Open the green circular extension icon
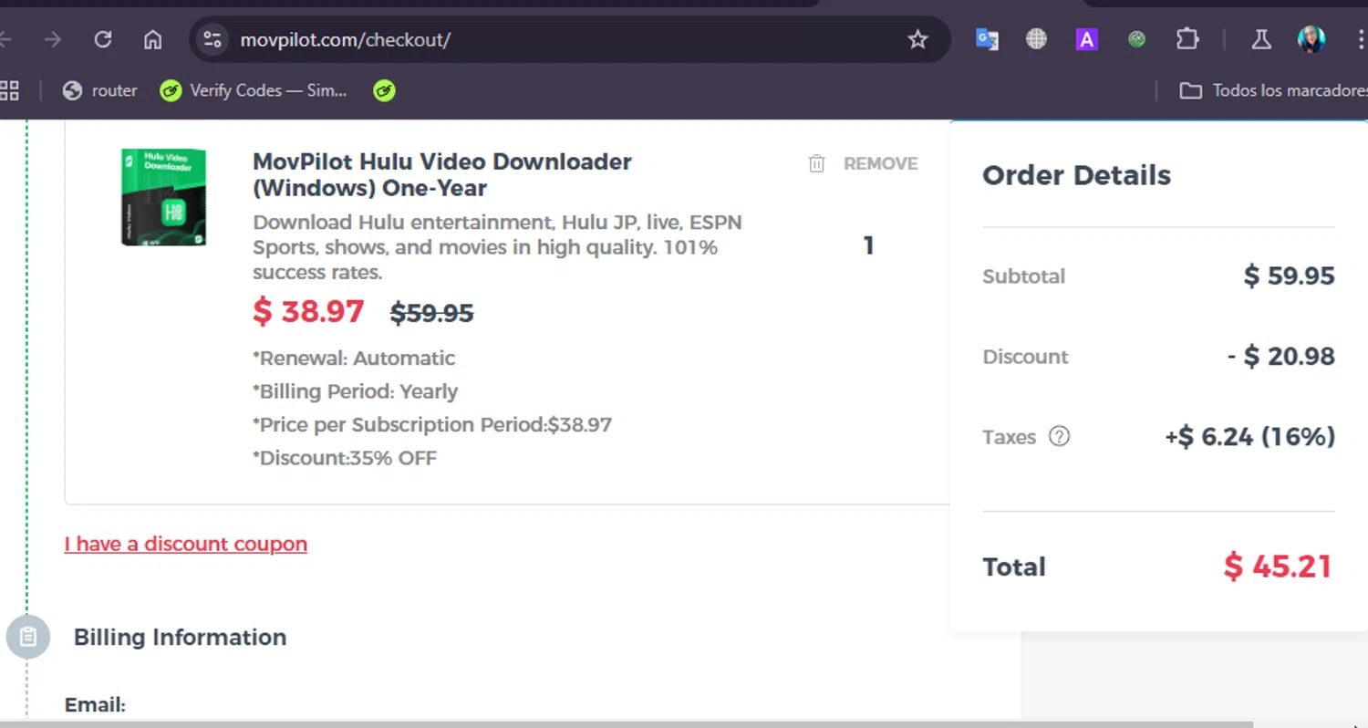Image resolution: width=1368 pixels, height=728 pixels. click(1136, 39)
